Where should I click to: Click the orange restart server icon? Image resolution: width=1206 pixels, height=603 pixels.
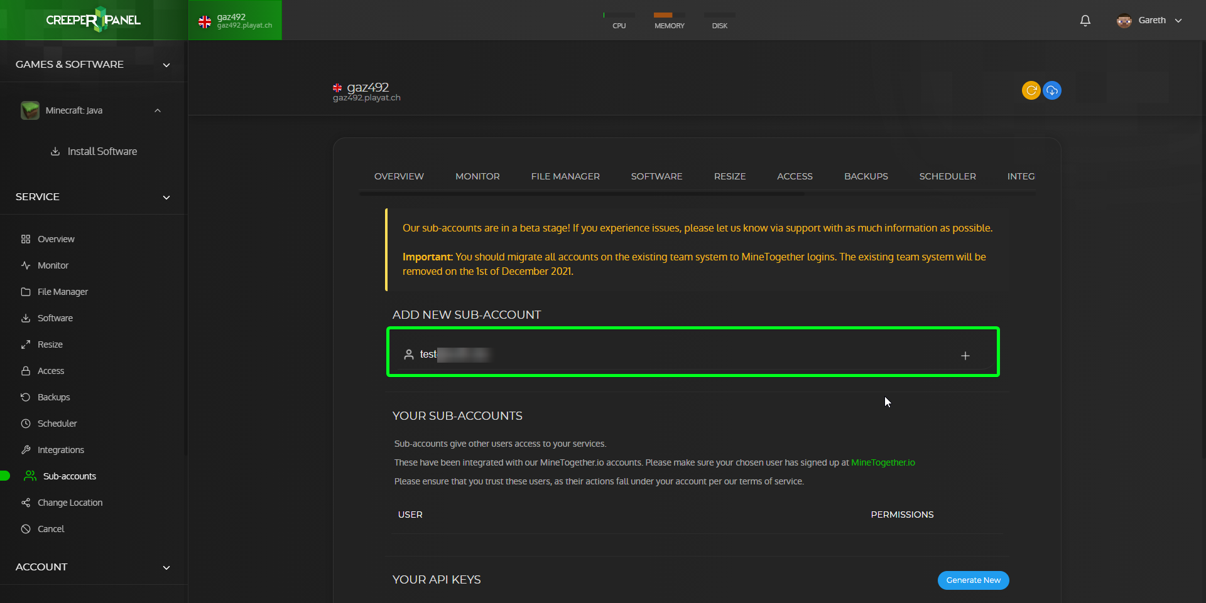click(1031, 90)
